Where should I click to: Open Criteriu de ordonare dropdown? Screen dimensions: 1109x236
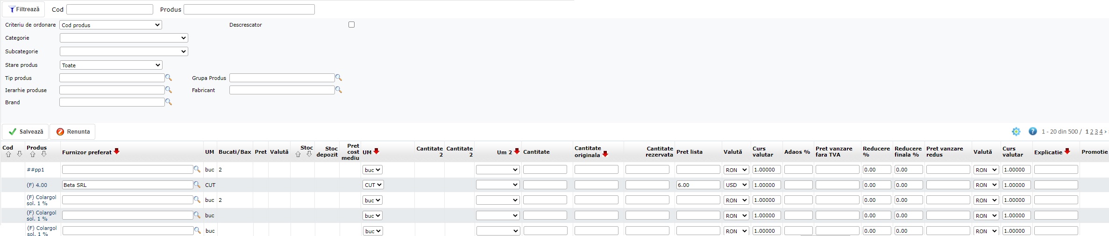[111, 25]
